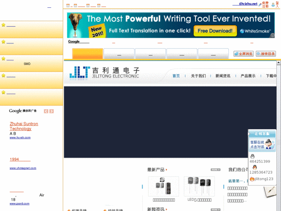Click the 全屏浏览 fullscreen button
Screen dimensions: 281x211
click(x=244, y=54)
